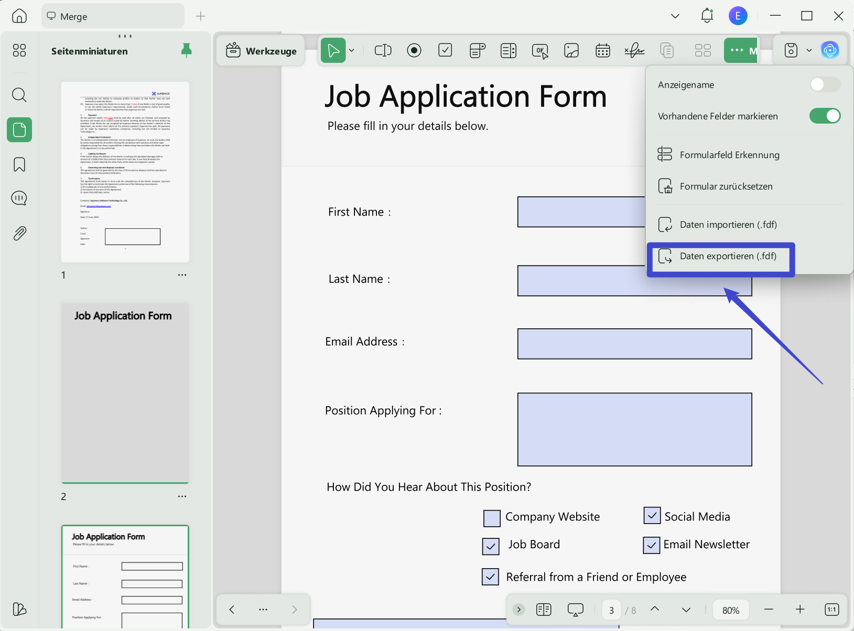
Task: Add a list box form field
Action: [508, 50]
